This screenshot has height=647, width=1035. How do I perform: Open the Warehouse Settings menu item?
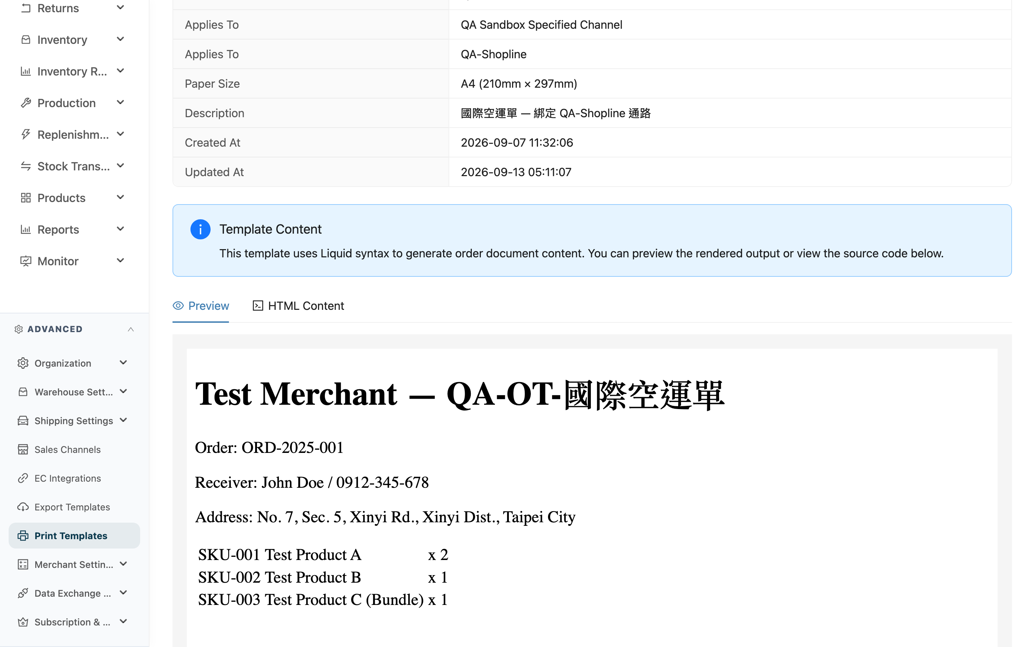point(74,391)
